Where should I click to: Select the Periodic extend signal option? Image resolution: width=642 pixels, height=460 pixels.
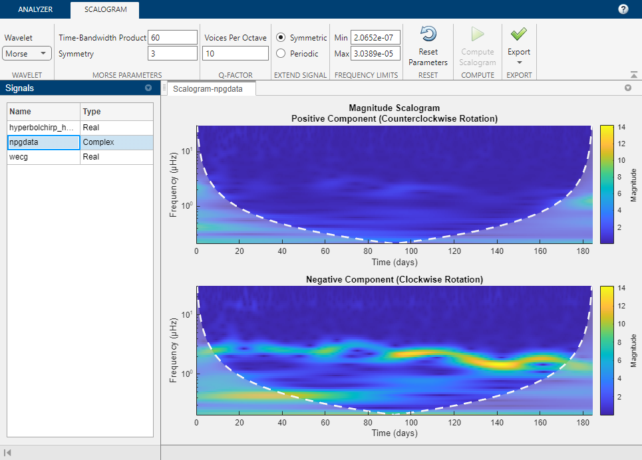281,53
